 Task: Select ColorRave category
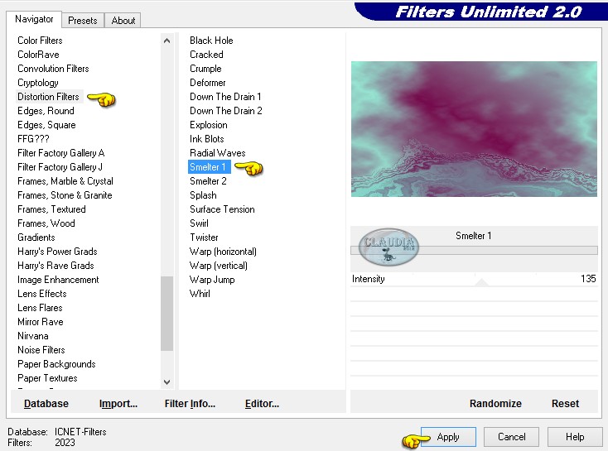pyautogui.click(x=38, y=55)
